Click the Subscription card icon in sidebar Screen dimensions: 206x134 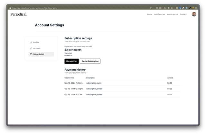pos(31,54)
